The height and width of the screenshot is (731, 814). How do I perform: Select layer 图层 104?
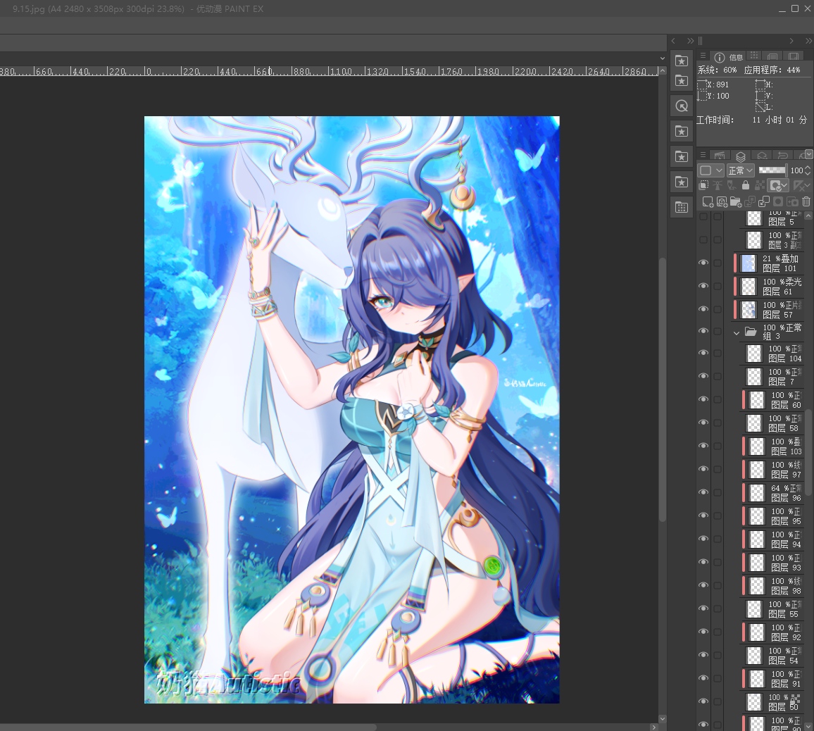(773, 354)
